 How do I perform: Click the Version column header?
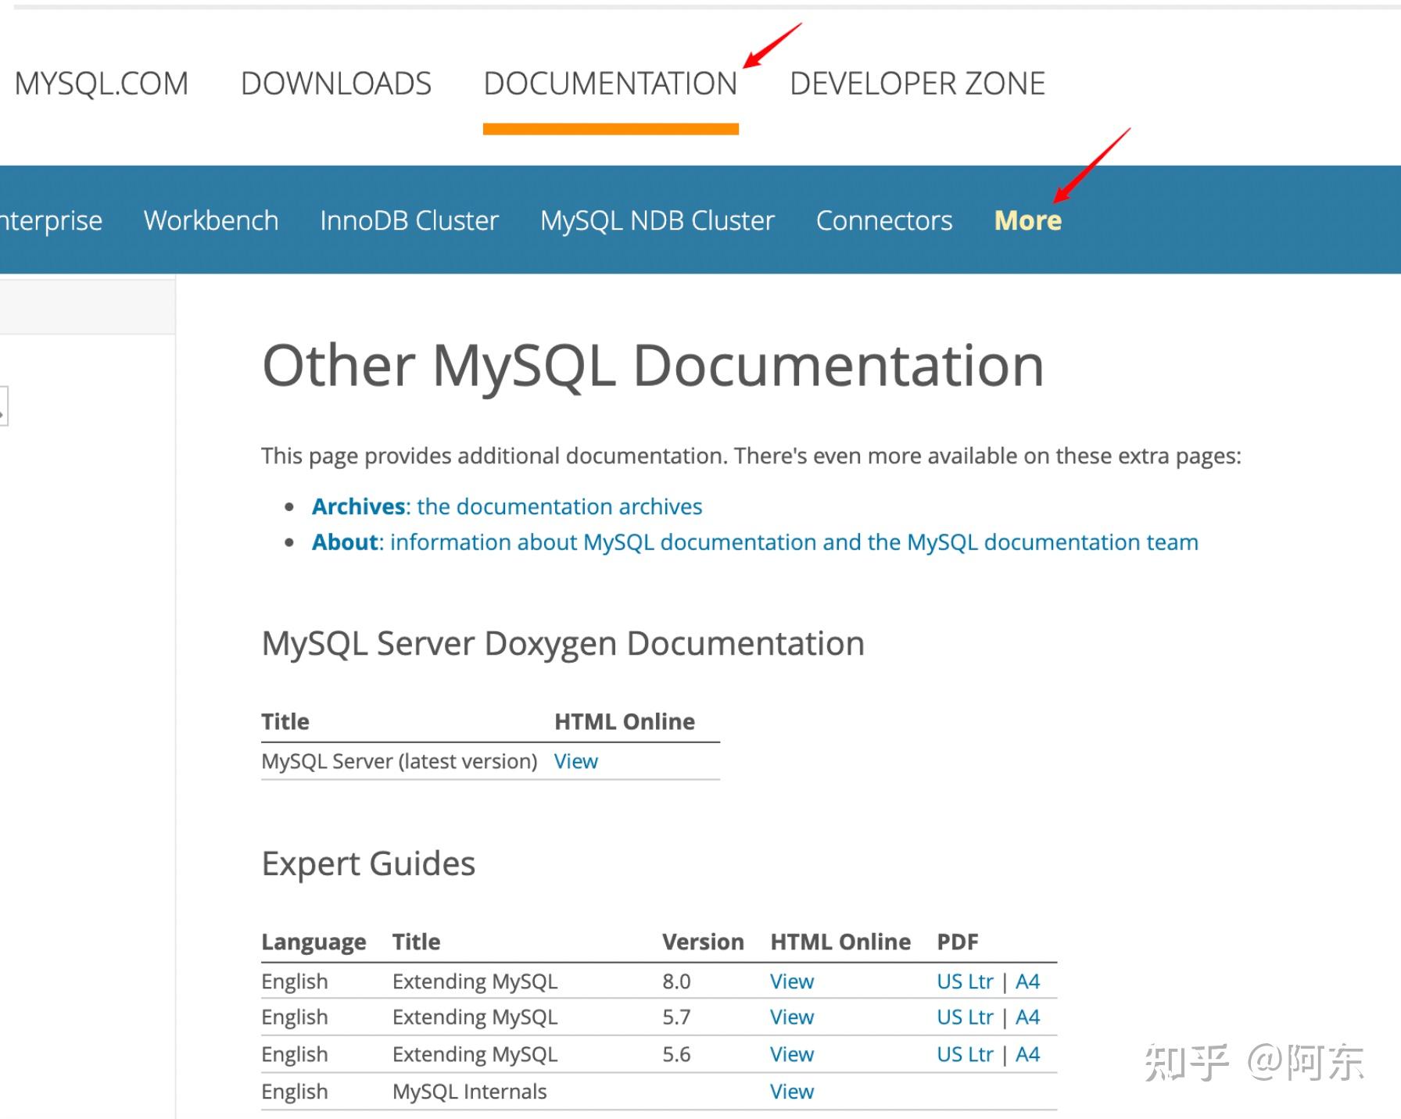pyautogui.click(x=703, y=942)
